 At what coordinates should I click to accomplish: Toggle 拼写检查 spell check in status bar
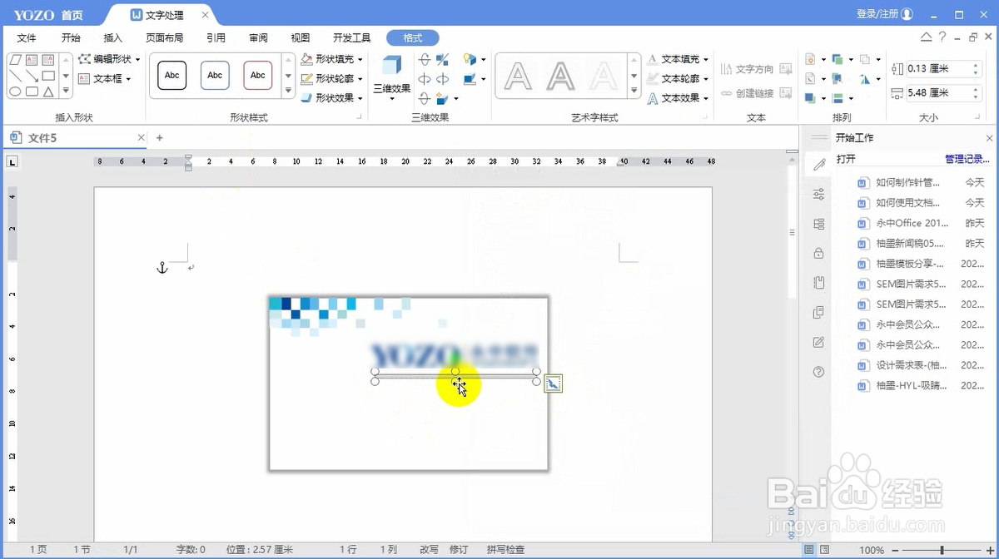coord(505,550)
